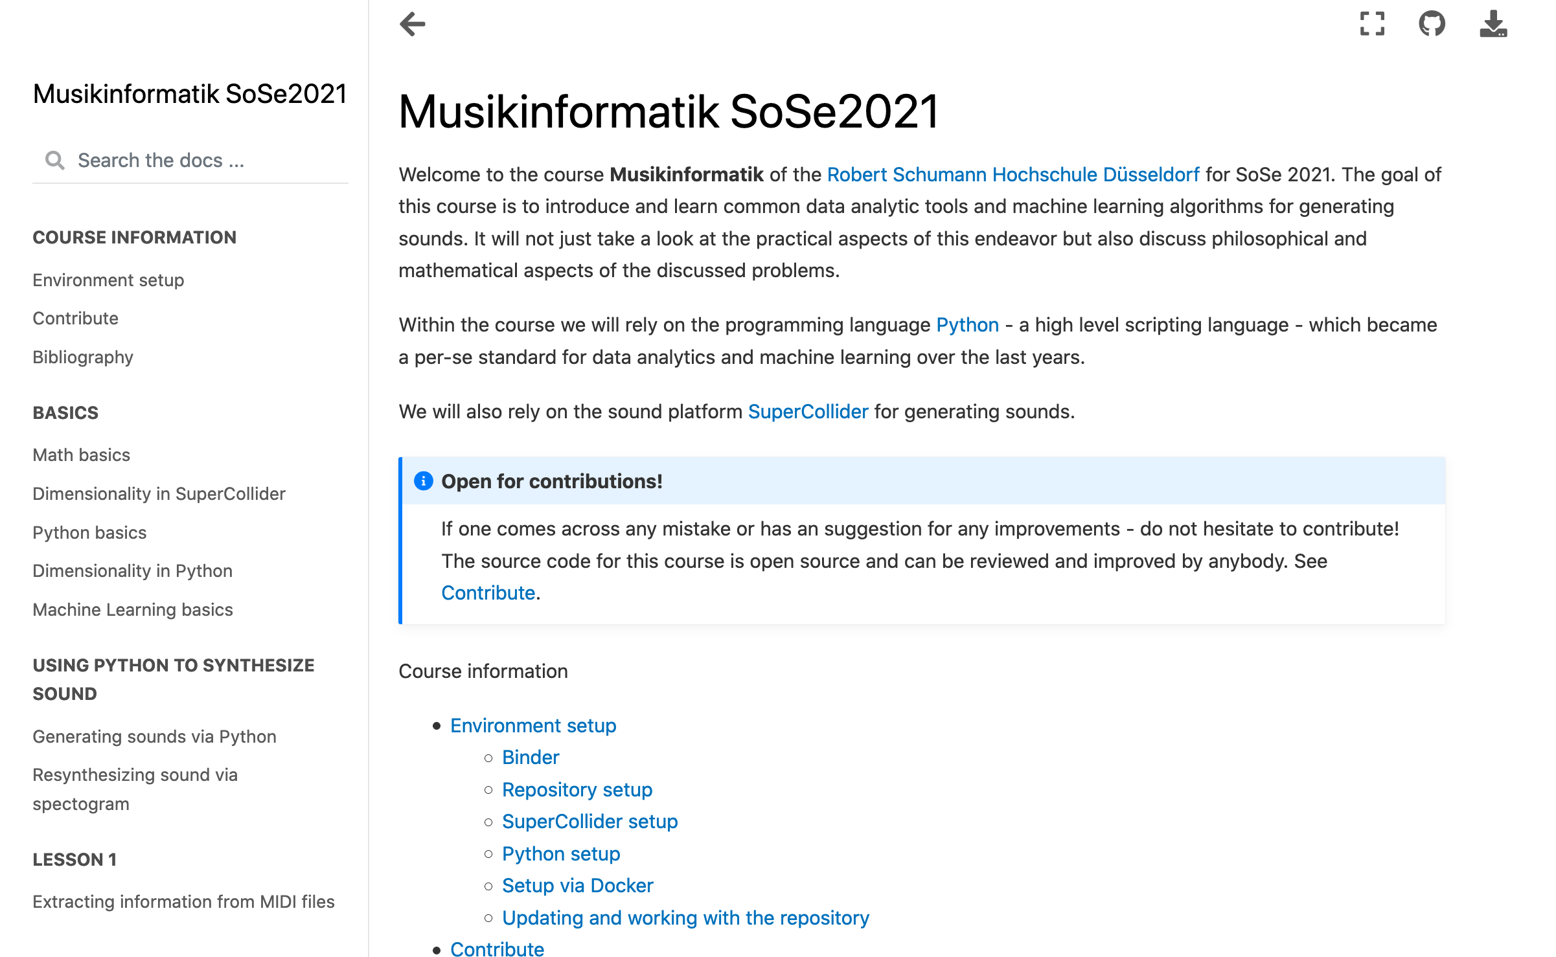This screenshot has height=957, width=1556.
Task: Click the Contribute link in the callout
Action: 488,592
